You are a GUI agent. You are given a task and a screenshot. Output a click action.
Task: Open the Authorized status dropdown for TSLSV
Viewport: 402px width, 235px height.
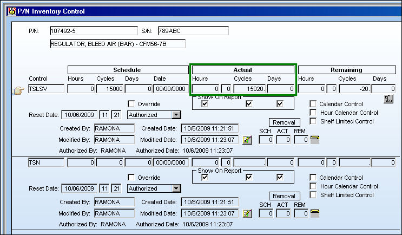pyautogui.click(x=176, y=115)
